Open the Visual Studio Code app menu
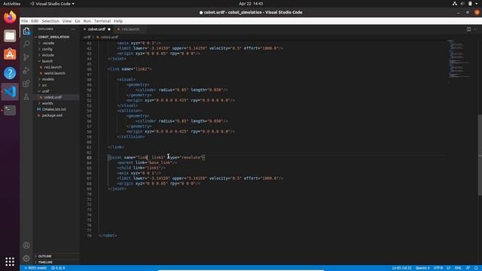 [52, 4]
